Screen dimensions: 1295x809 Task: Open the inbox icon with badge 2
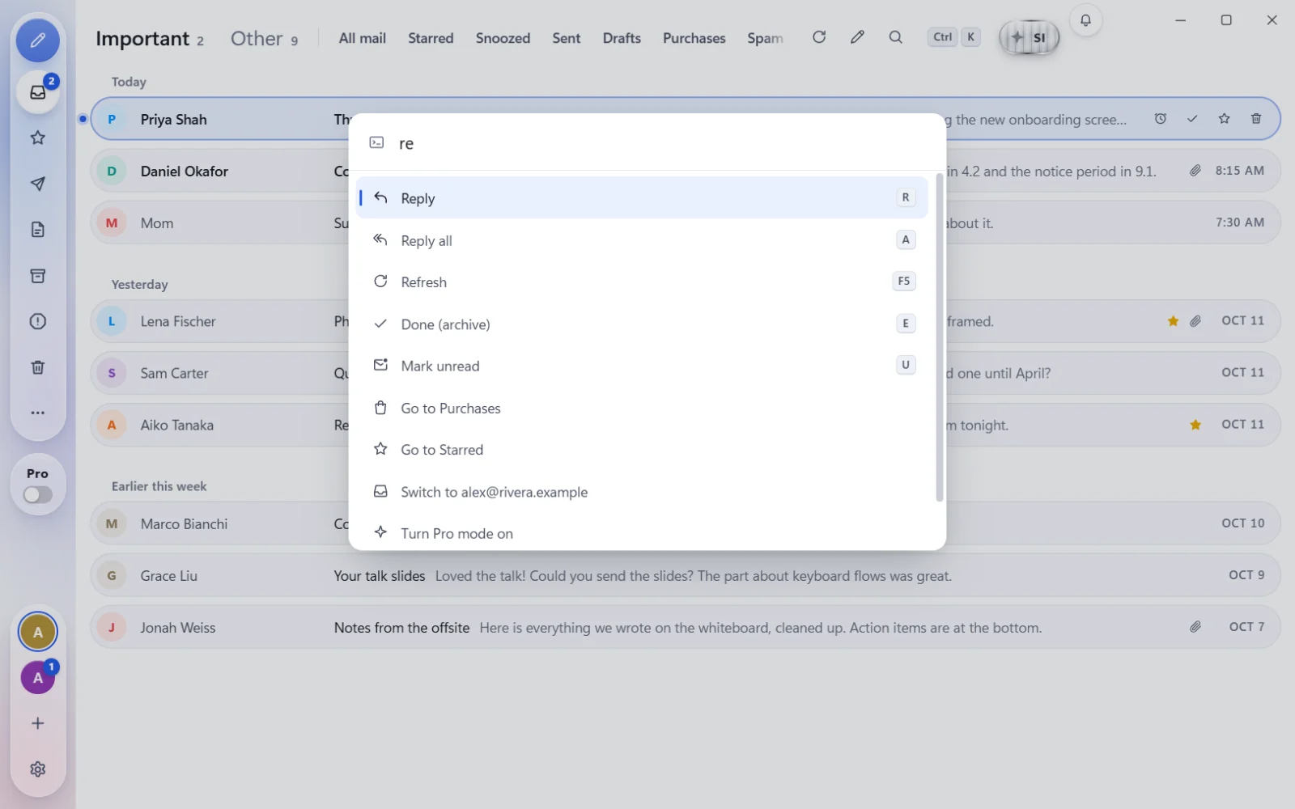[x=38, y=92]
